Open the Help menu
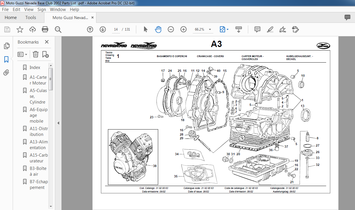The height and width of the screenshot is (210, 355). [74, 9]
